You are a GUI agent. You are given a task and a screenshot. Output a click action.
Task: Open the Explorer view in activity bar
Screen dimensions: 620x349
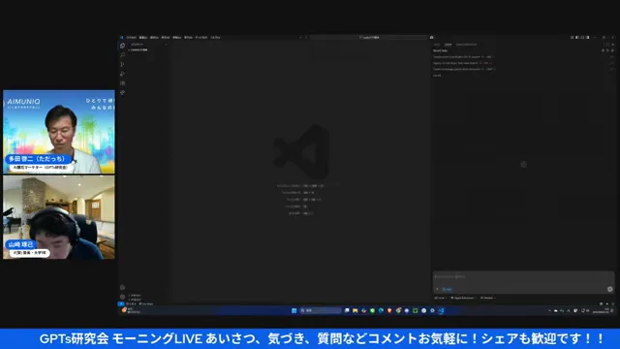(123, 46)
